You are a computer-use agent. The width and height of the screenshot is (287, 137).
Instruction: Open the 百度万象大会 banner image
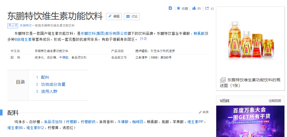250,121
